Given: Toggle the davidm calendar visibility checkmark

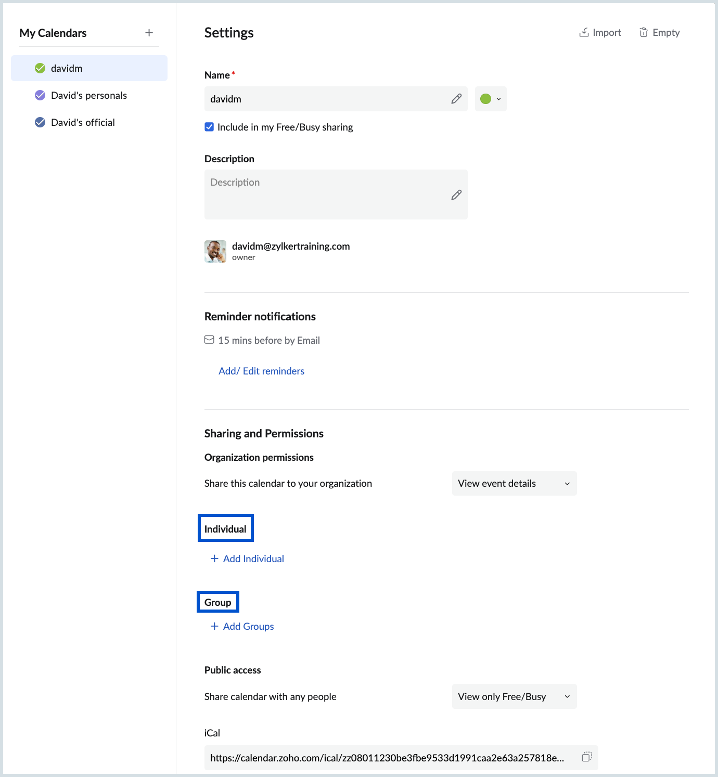Looking at the screenshot, I should coord(40,68).
